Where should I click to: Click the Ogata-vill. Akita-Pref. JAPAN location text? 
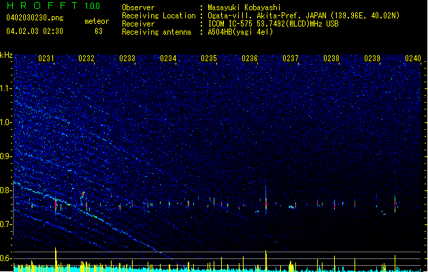[303, 16]
